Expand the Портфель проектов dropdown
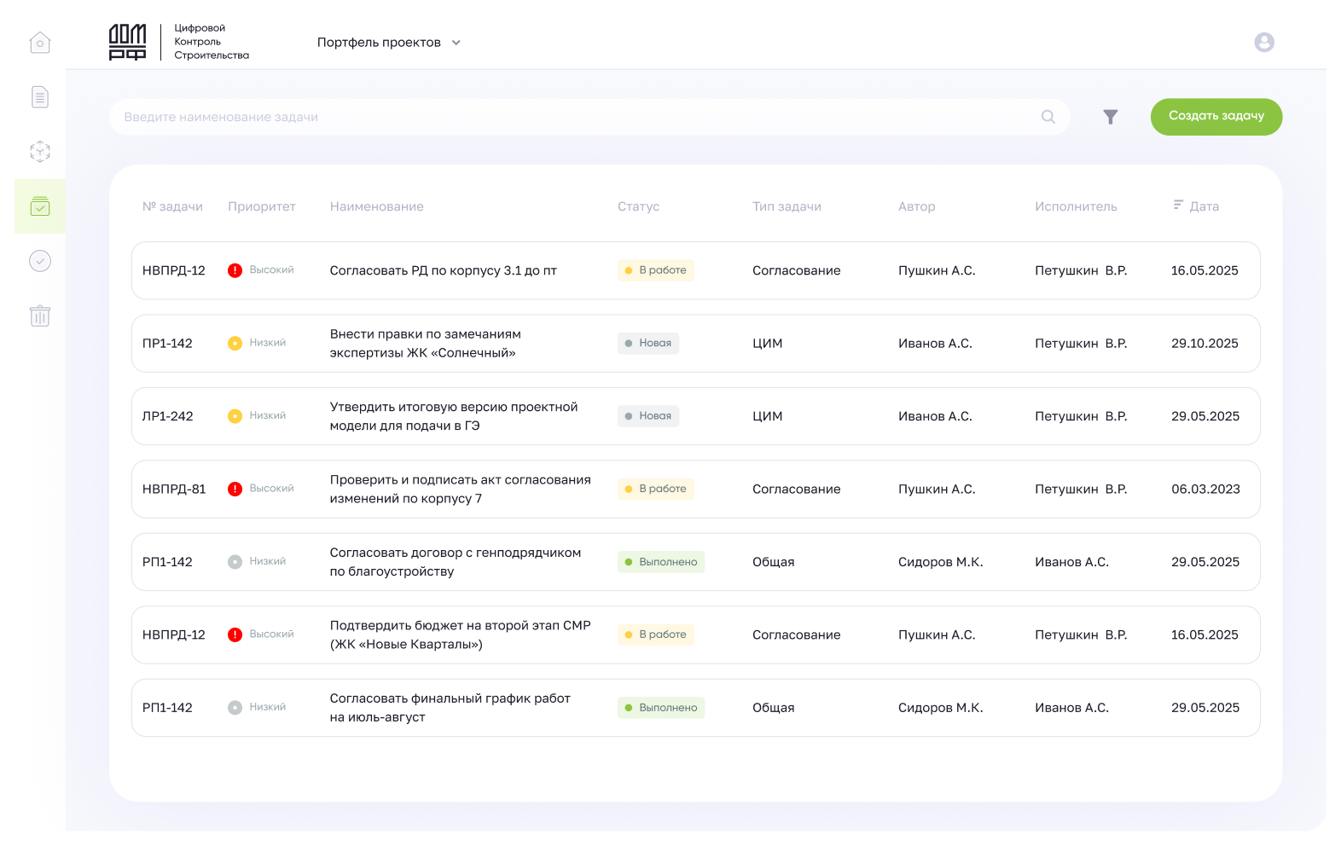 (x=388, y=43)
